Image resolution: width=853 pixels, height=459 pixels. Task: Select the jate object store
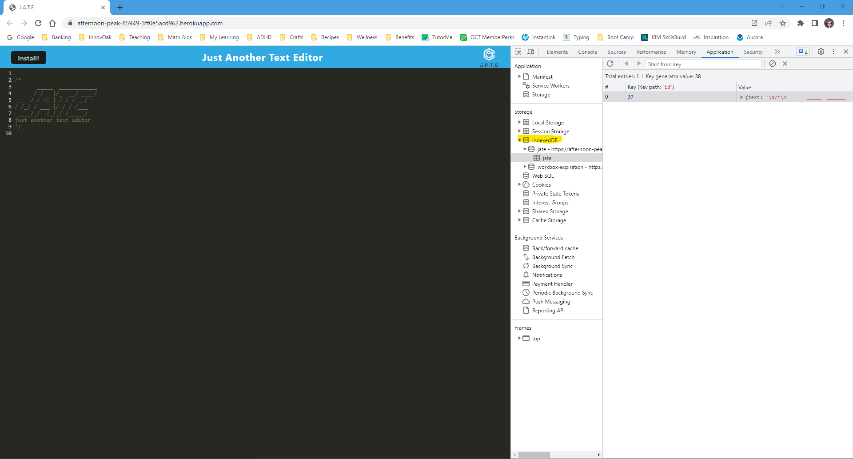tap(546, 158)
